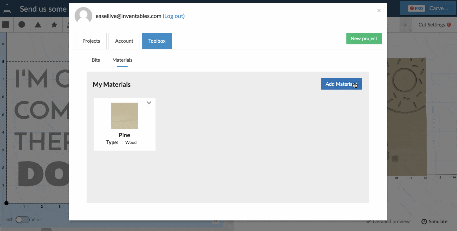This screenshot has height=231, width=457.
Task: Open the Cut Settings panel
Action: tap(434, 25)
